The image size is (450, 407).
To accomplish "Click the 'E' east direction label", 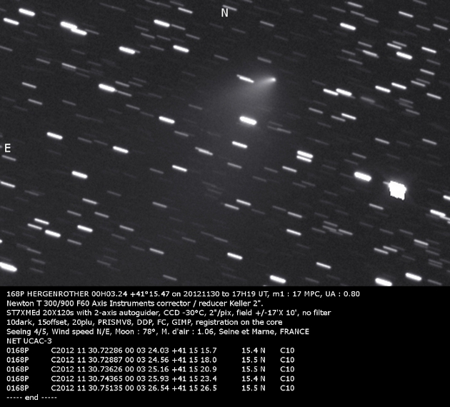I will point(7,149).
